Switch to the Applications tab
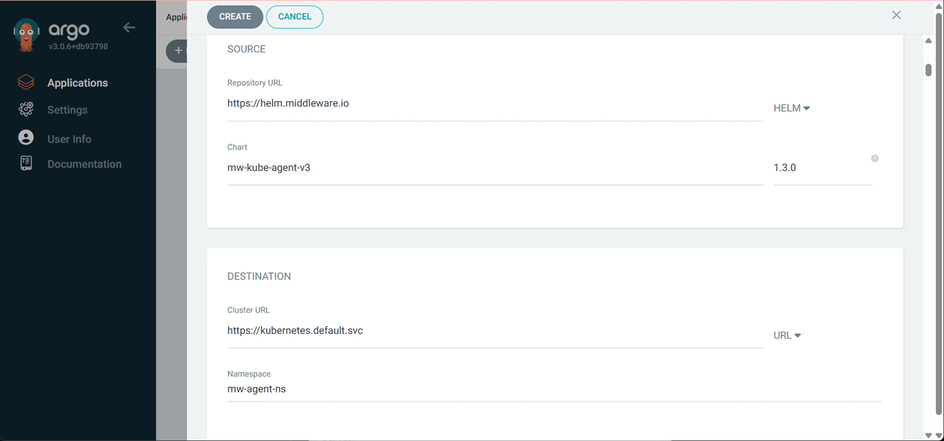Viewport: 944px width, 441px height. [x=176, y=17]
